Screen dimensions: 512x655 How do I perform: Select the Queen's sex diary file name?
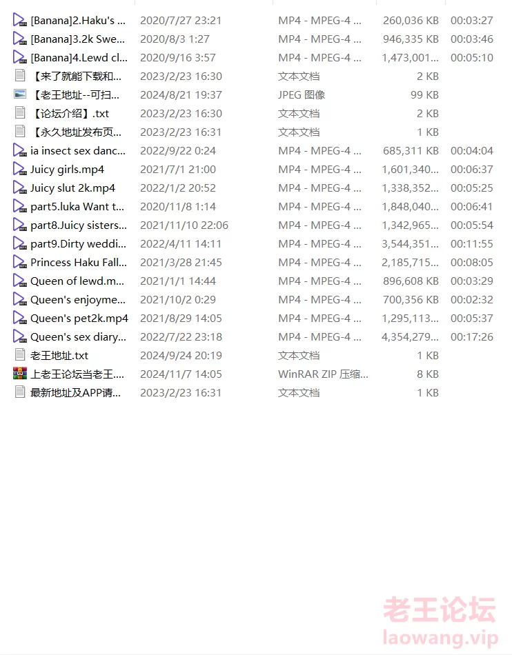[78, 336]
